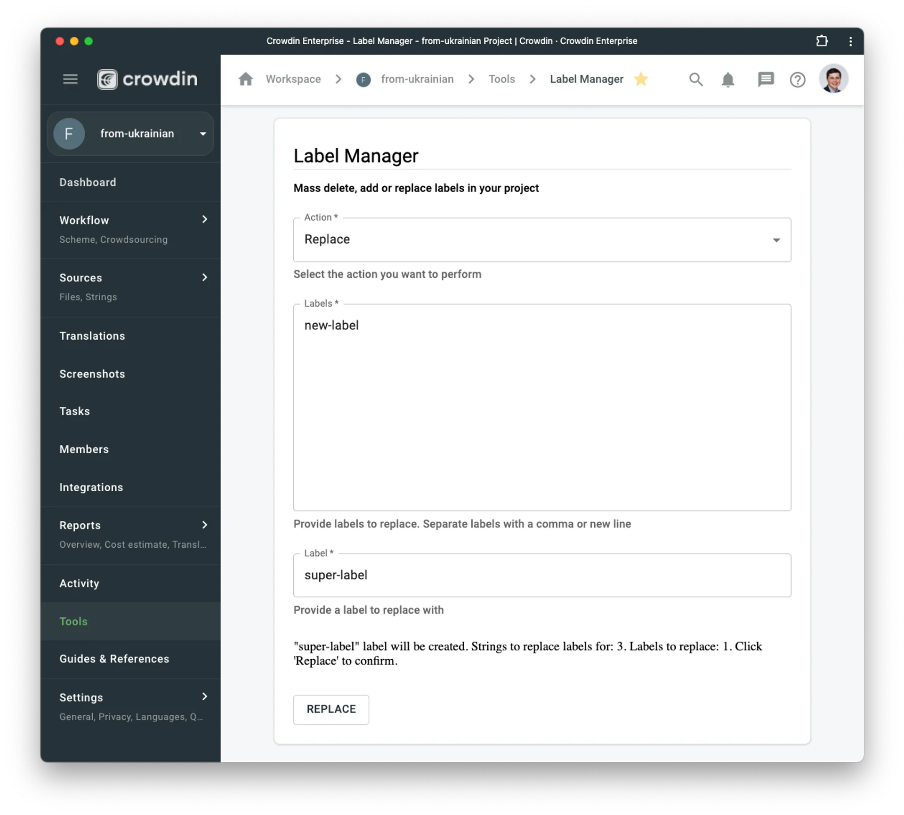Open Guides & References
The width and height of the screenshot is (904, 815).
114,659
